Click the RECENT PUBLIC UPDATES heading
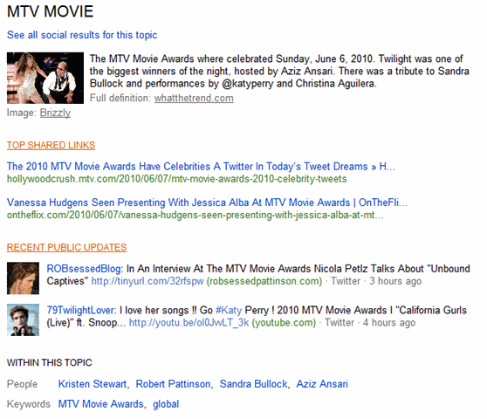The image size is (487, 419). point(67,247)
